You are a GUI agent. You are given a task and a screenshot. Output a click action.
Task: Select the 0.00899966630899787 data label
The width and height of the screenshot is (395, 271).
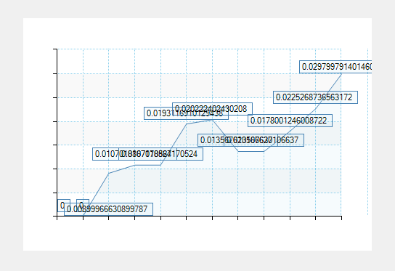[x=108, y=209]
